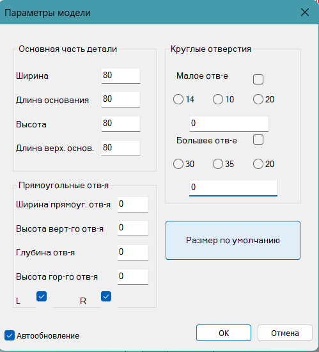The height and width of the screenshot is (352, 319).
Task: Choose radio option 30 for larger hole
Action: [x=178, y=164]
